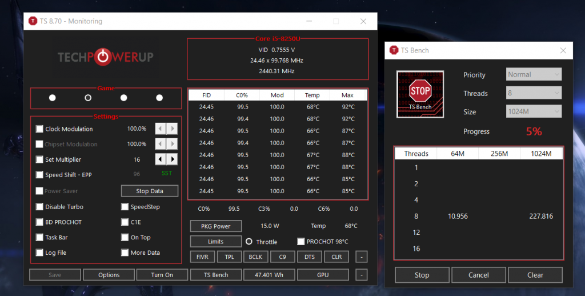This screenshot has width=585, height=296.
Task: Select the fourth profile radio button
Action: click(x=159, y=98)
